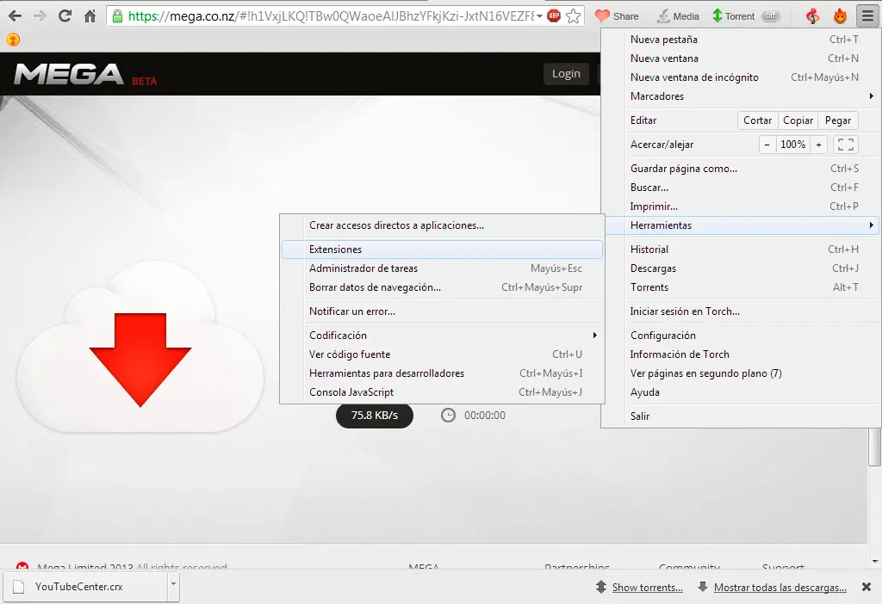882x604 pixels.
Task: Click the MEGA logo
Action: point(69,74)
